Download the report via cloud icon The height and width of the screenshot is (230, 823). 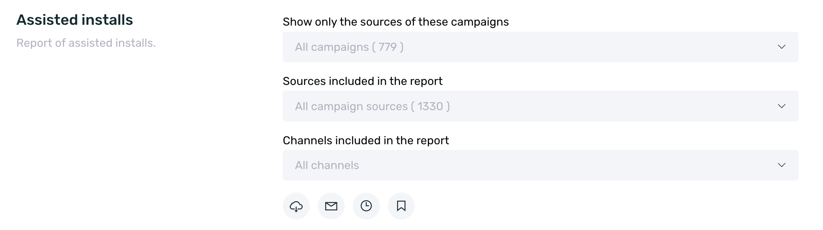click(x=296, y=206)
